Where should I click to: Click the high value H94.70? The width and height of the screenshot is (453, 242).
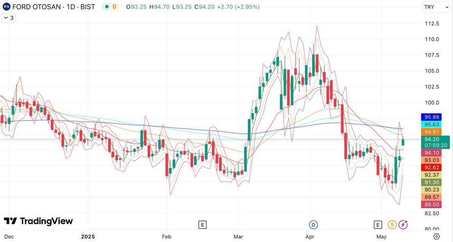click(x=159, y=7)
